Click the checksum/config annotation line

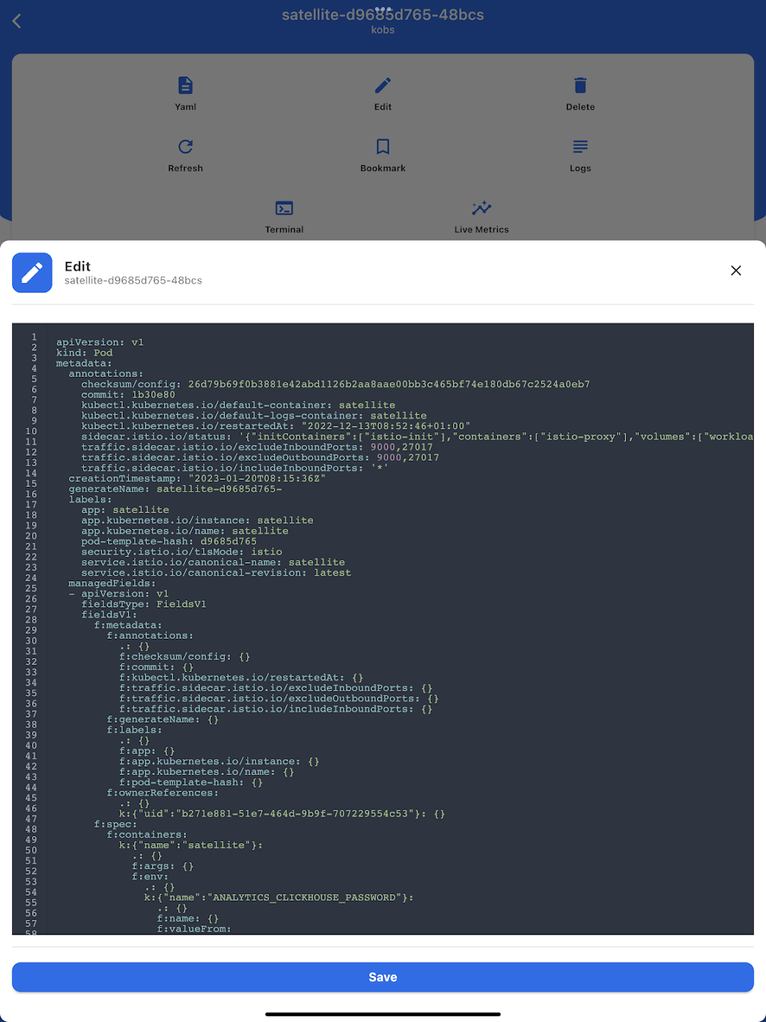[x=335, y=384]
